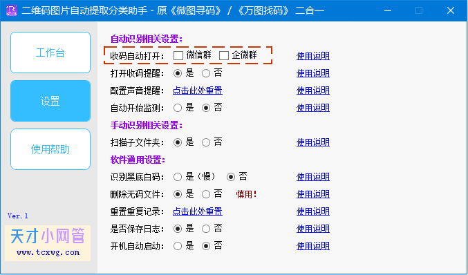Screen dimensions: 468x275
Task: Open 使用说明 for 配置声音提醒
Action: click(312, 91)
